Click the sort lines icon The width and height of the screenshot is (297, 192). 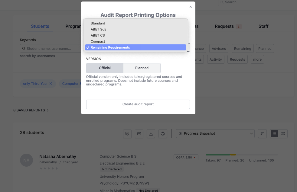(262, 134)
